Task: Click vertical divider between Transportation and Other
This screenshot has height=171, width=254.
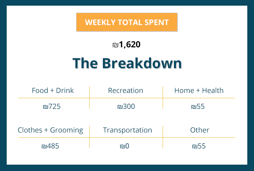Action: tap(163, 137)
